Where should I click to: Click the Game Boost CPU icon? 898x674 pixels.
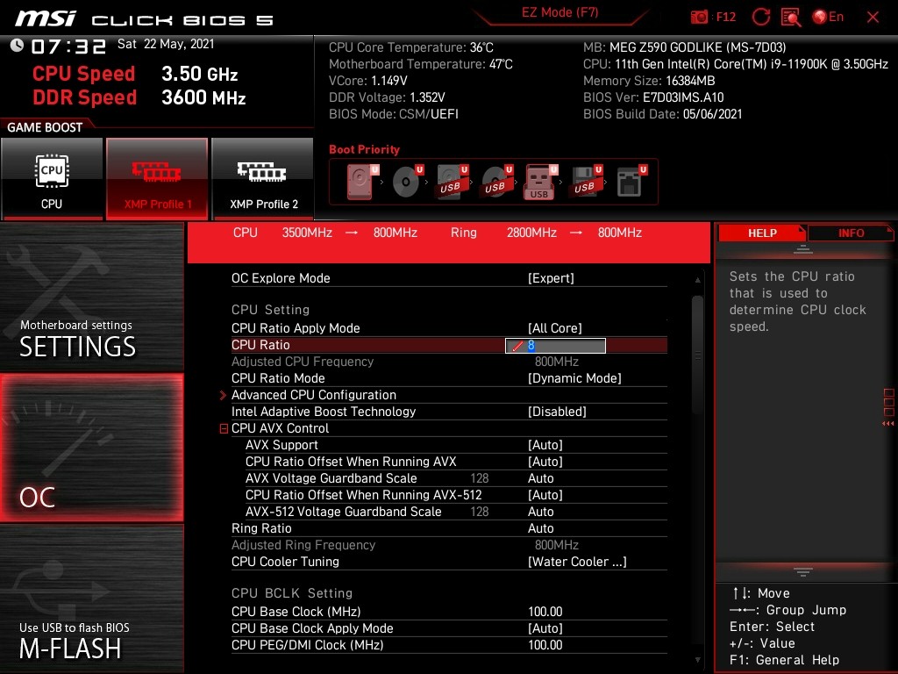click(x=52, y=178)
